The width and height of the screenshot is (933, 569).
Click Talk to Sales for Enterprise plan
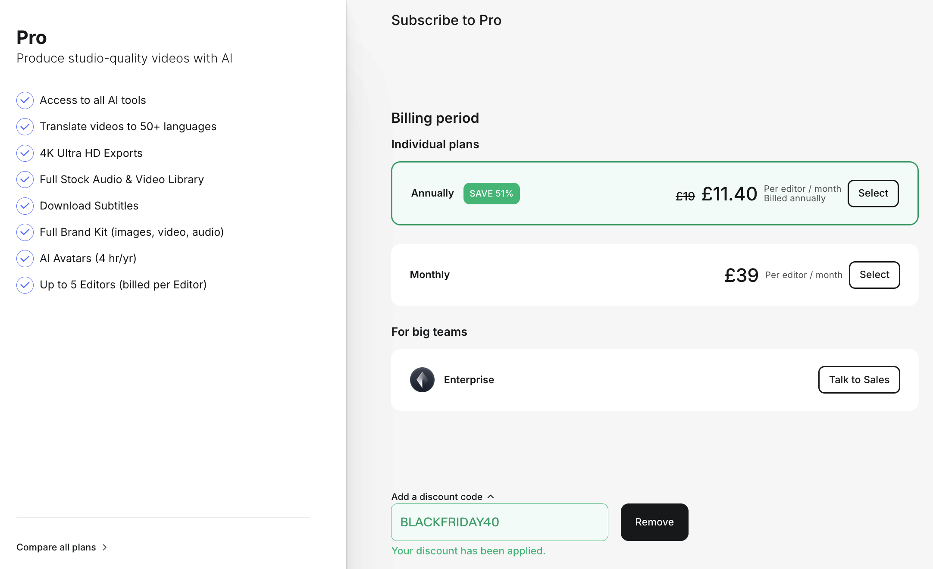pyautogui.click(x=859, y=379)
